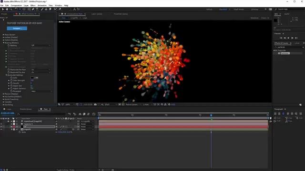Expand the Physics (Master) group
Screen dimensions: 305x171
click(x=3, y=94)
